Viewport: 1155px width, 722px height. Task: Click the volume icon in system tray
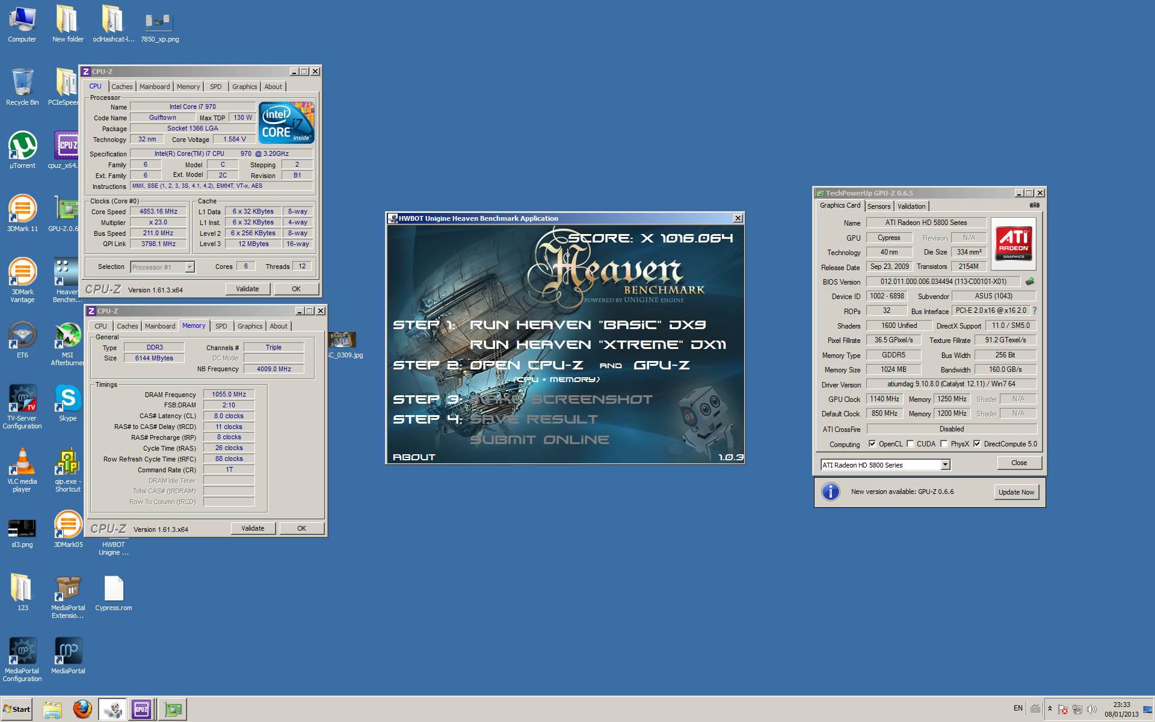click(1091, 709)
